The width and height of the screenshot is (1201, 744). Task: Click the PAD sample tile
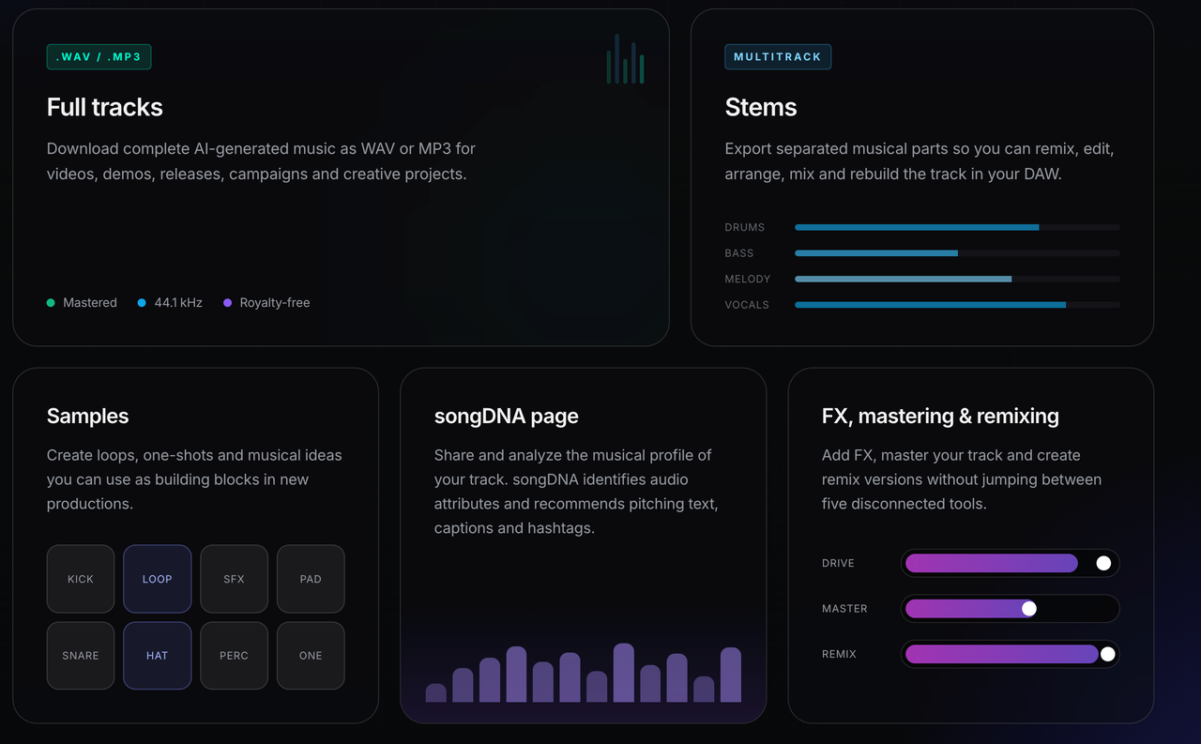[311, 579]
